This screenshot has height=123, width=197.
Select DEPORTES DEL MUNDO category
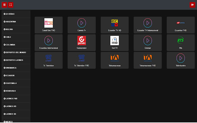click(x=16, y=52)
